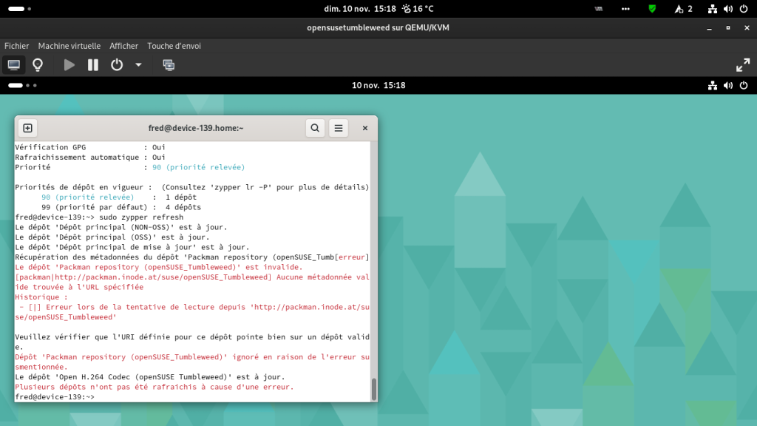757x426 pixels.
Task: Click the host weather 16 °C indicator
Action: click(x=418, y=9)
